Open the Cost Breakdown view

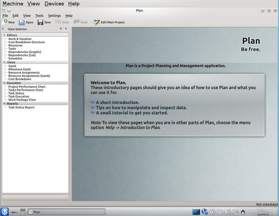(20, 79)
